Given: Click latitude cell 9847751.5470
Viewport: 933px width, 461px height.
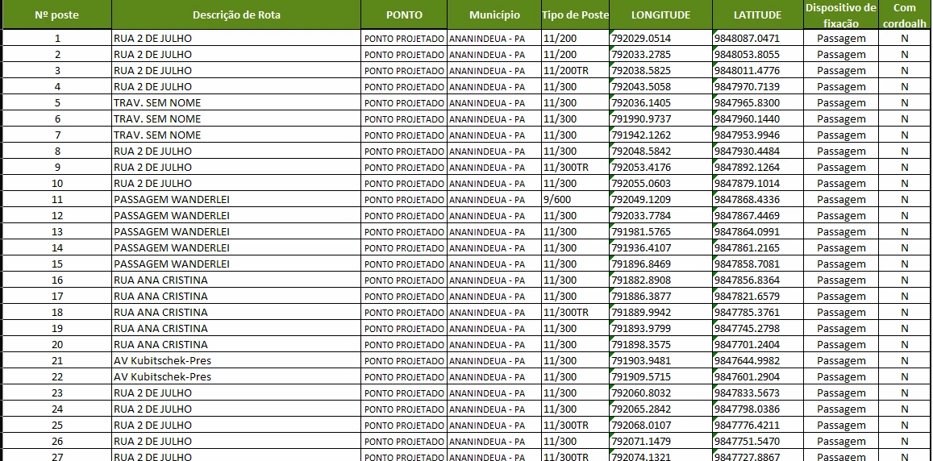Looking at the screenshot, I should click(757, 441).
